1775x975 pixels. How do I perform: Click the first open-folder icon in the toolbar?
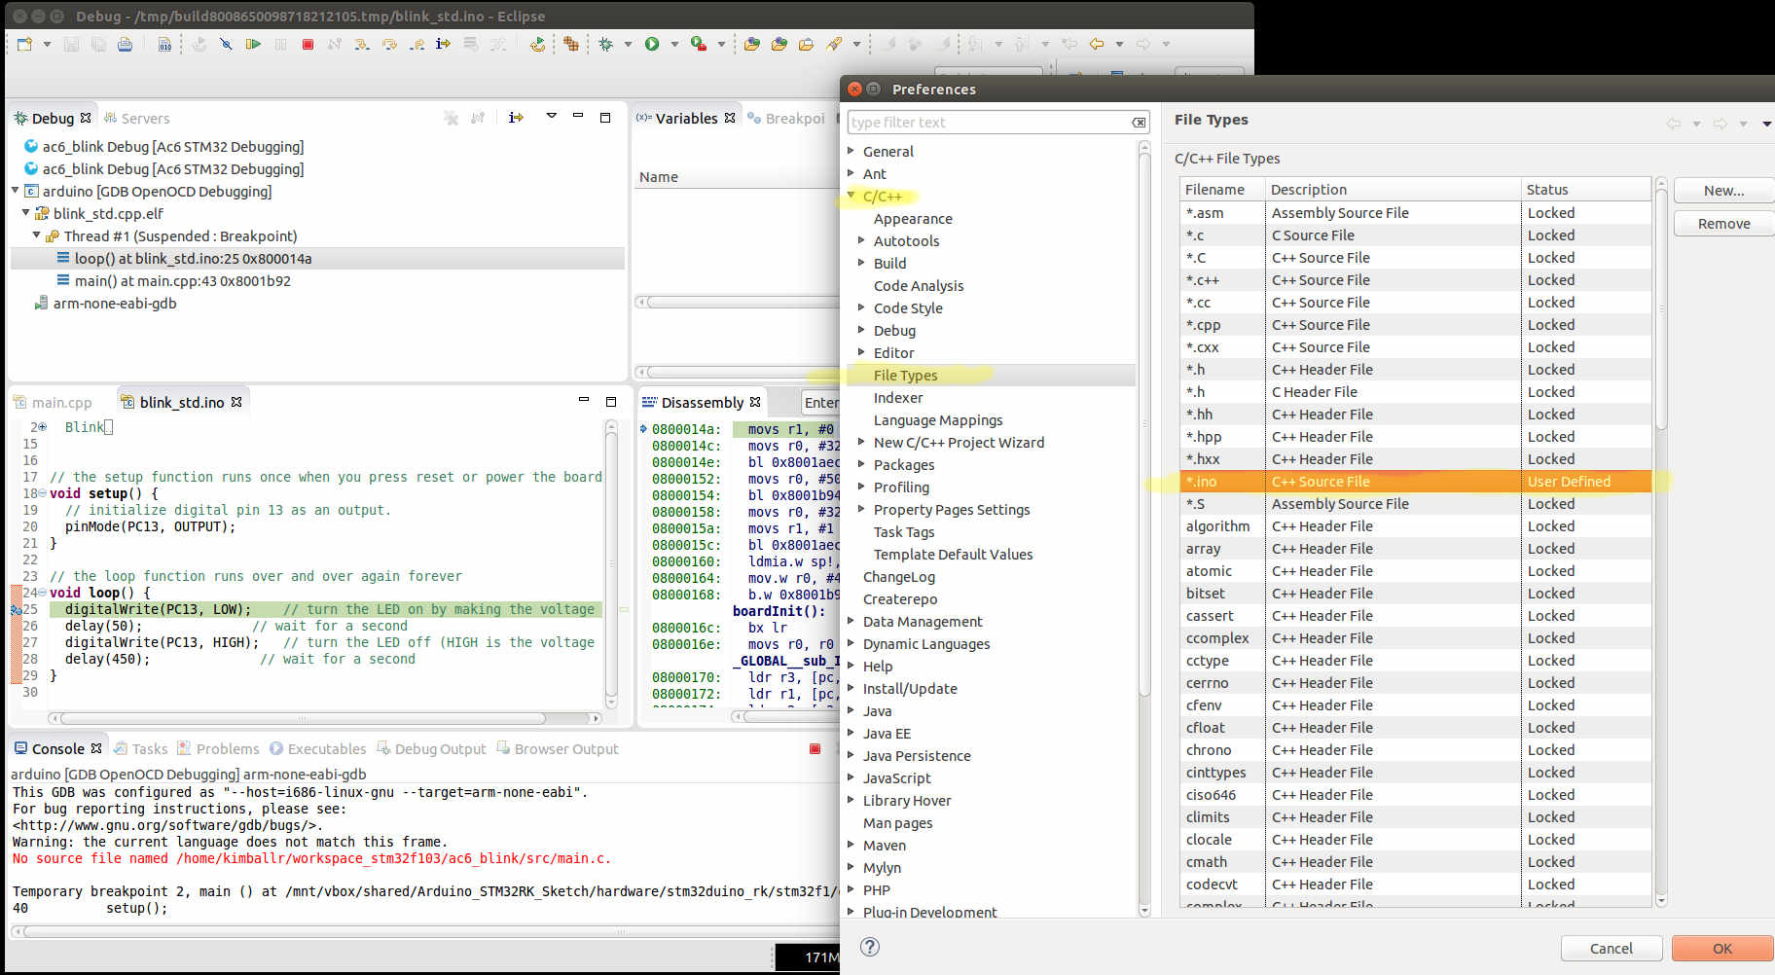[752, 44]
